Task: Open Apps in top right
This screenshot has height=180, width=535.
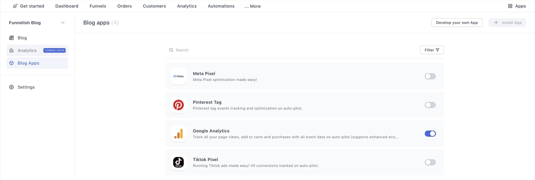Action: pyautogui.click(x=517, y=6)
